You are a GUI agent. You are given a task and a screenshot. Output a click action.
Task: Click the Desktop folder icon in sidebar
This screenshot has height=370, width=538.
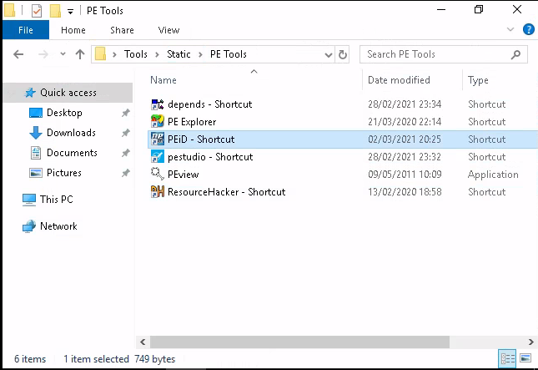click(36, 113)
